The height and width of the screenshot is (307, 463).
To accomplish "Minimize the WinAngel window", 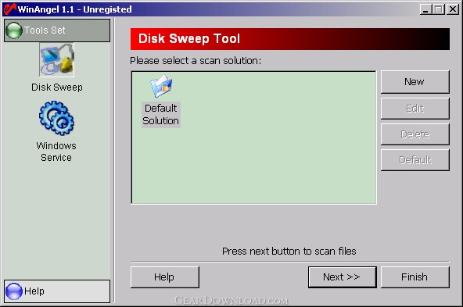I will (x=425, y=9).
